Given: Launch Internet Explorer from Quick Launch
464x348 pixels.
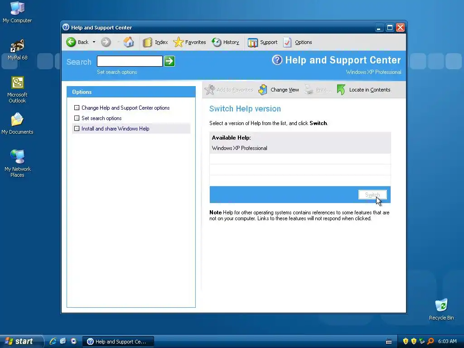Looking at the screenshot, I should point(53,341).
